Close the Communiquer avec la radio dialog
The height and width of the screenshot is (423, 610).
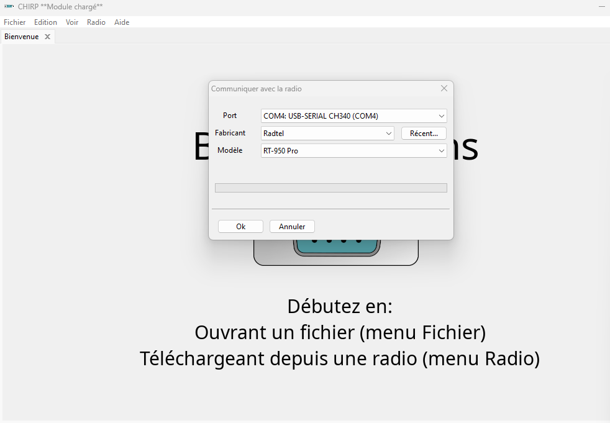(444, 88)
